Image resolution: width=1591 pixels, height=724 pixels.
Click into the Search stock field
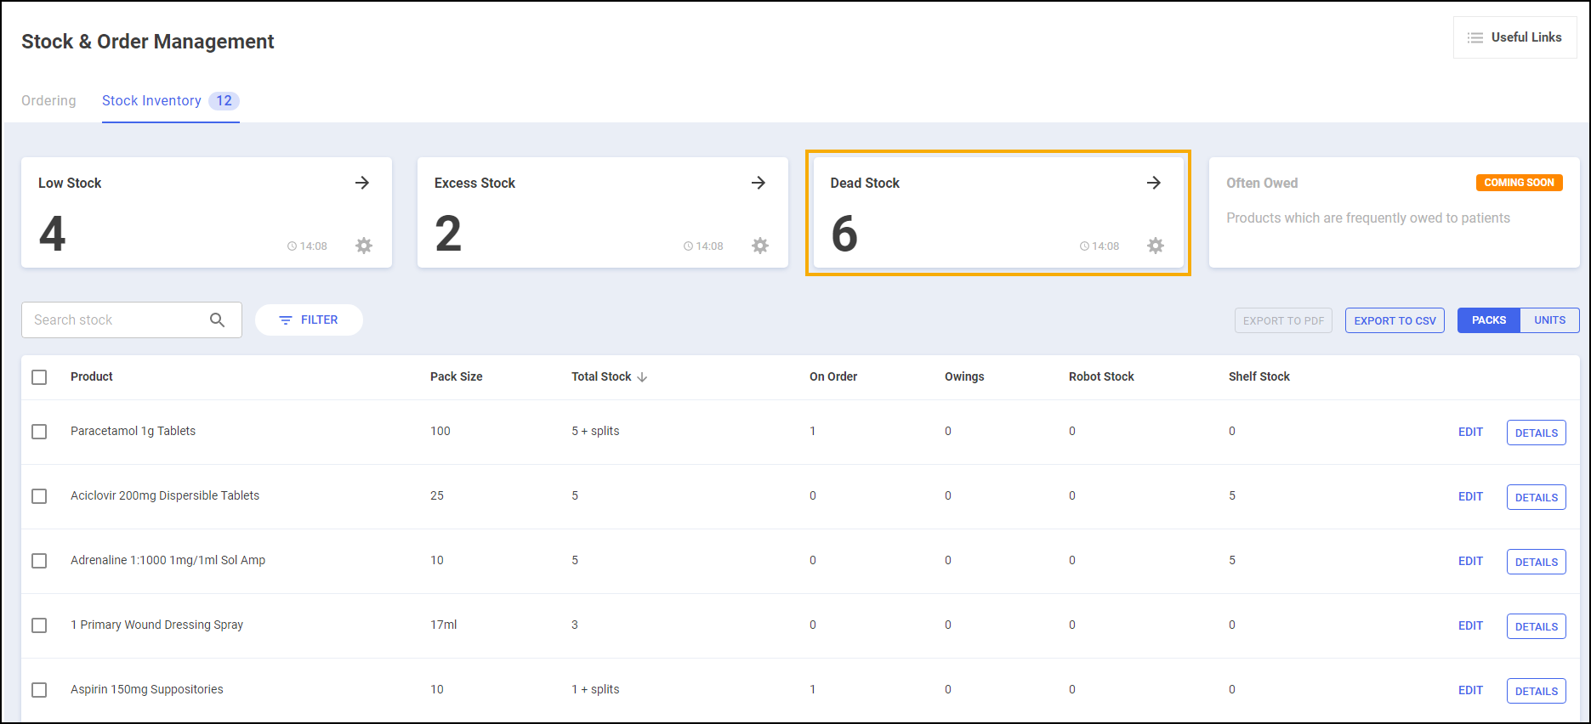click(x=115, y=320)
